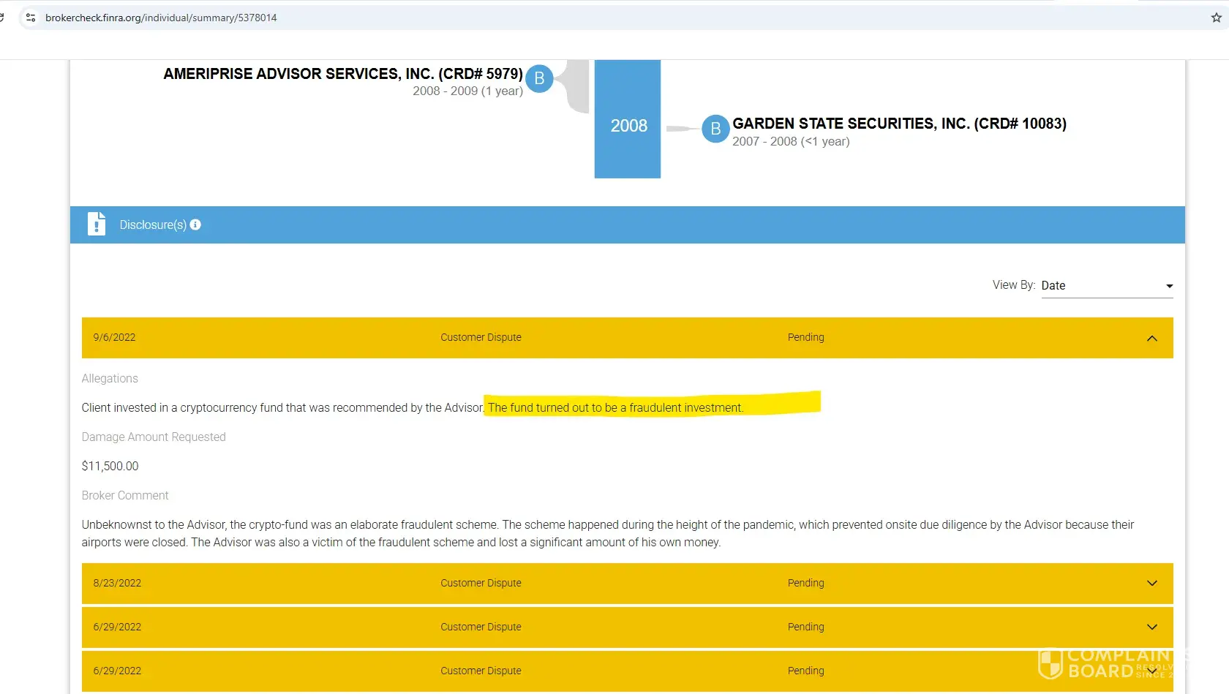Select the 2008 timeline block
1229x694 pixels.
[x=628, y=119]
